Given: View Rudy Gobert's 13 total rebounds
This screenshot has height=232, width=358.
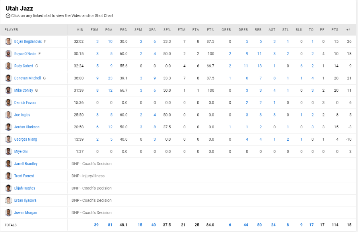Looking at the screenshot, I should 259,66.
